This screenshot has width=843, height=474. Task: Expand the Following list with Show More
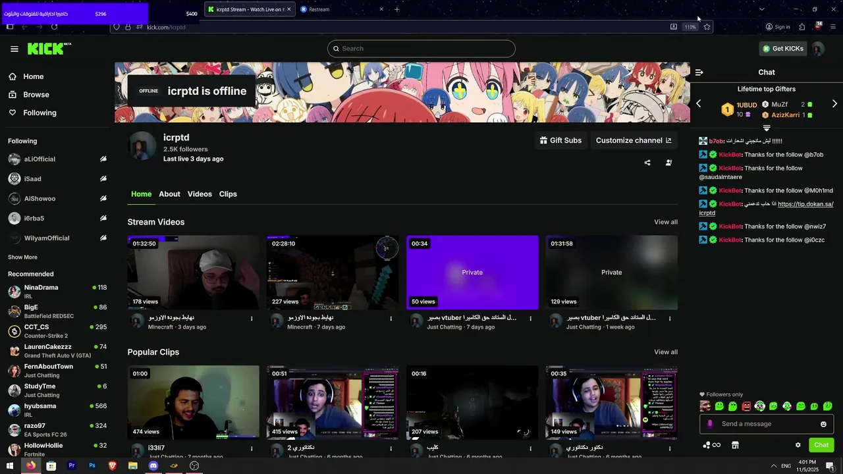tap(22, 257)
